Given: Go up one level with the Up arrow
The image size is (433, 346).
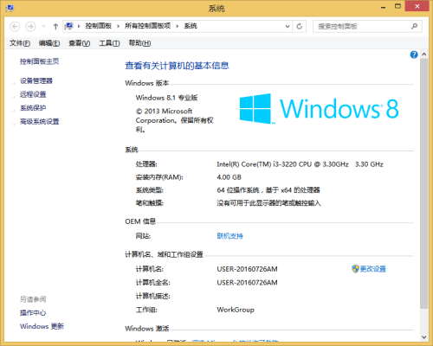Looking at the screenshot, I should [x=55, y=27].
